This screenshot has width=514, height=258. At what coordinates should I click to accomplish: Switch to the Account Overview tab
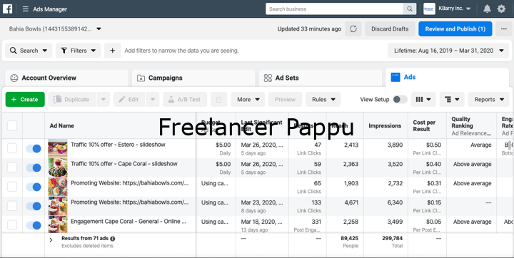coord(67,78)
